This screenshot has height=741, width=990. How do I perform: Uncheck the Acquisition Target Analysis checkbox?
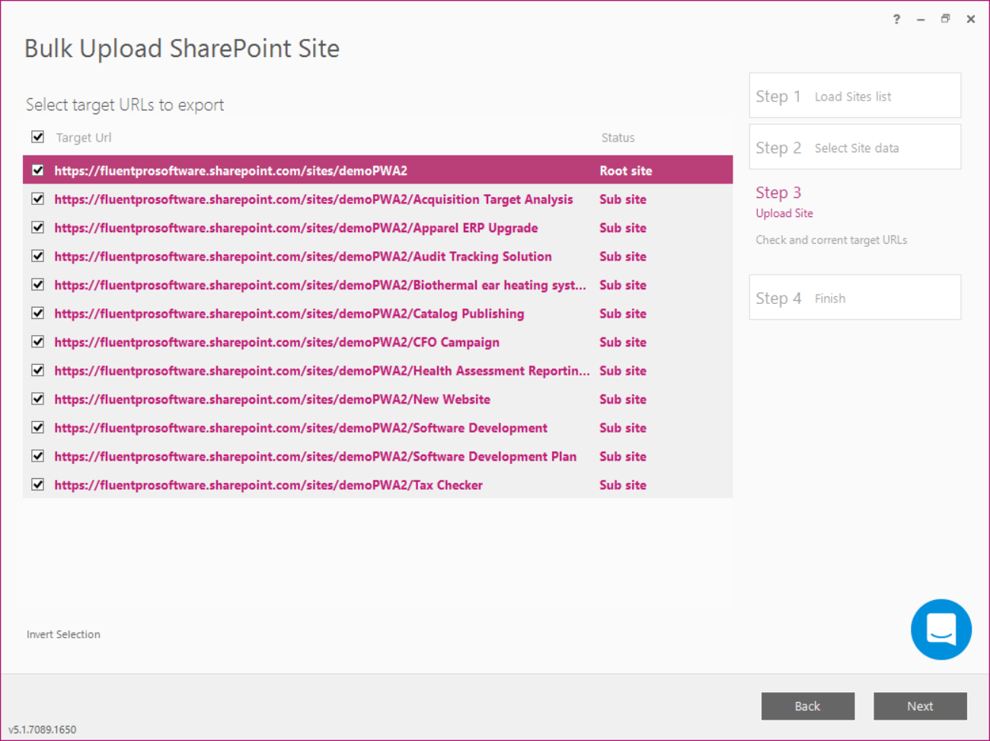pyautogui.click(x=37, y=199)
